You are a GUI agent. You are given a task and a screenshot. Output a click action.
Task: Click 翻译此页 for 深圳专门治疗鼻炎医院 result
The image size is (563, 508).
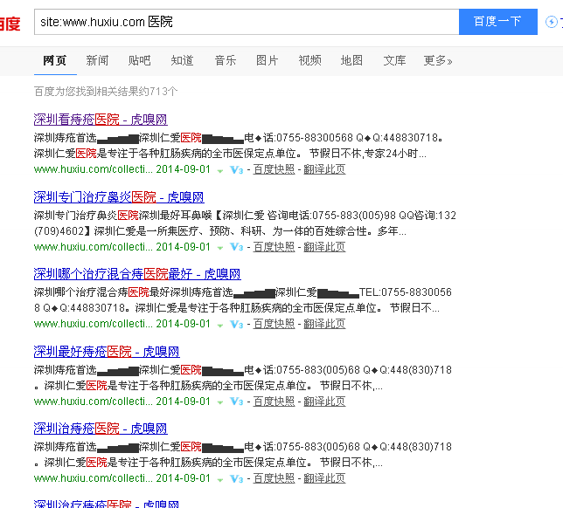tap(324, 247)
